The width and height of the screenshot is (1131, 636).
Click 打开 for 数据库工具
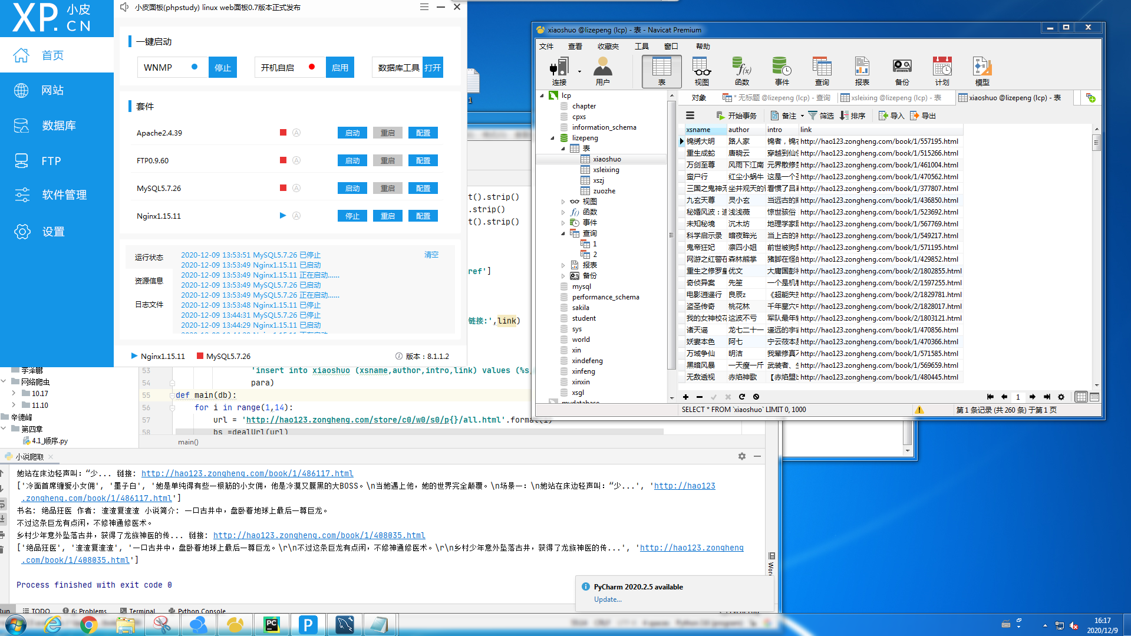(433, 67)
